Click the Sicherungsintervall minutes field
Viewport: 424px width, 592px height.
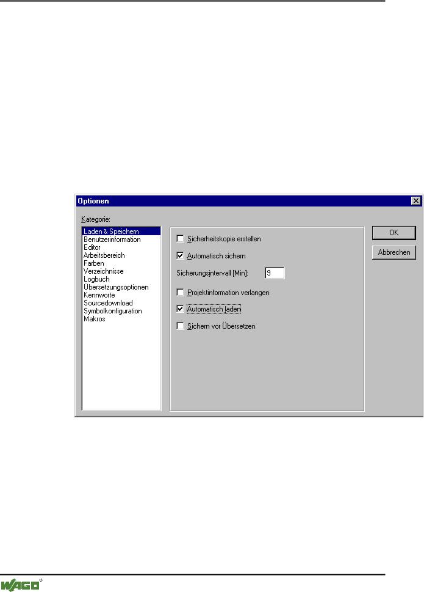(x=275, y=272)
